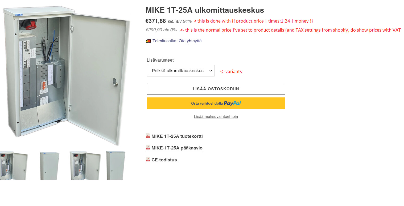Select the second thumbnail showing closed cabinet
The image size is (404, 206).
pyautogui.click(x=50, y=165)
